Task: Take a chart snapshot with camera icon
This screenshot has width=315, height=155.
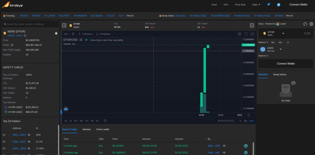Action: pos(252,34)
